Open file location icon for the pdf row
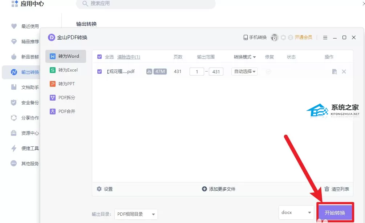Screen dimensions: 365x223 pyautogui.click(x=334, y=72)
